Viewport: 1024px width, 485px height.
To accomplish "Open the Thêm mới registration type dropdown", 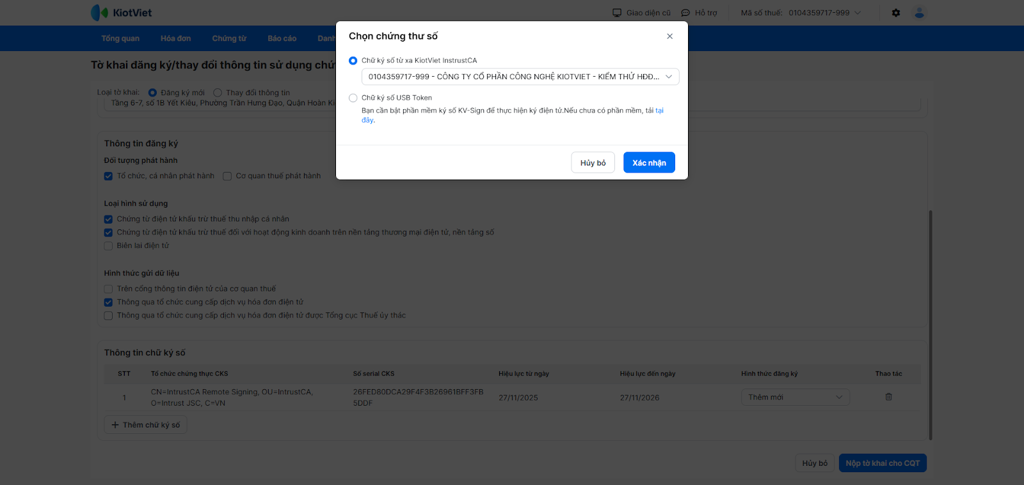I will point(795,397).
